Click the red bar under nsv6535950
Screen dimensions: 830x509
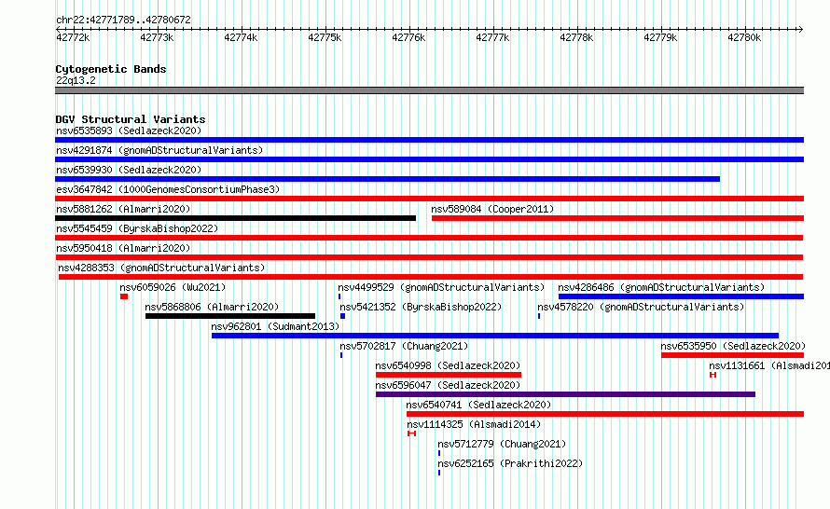[733, 355]
